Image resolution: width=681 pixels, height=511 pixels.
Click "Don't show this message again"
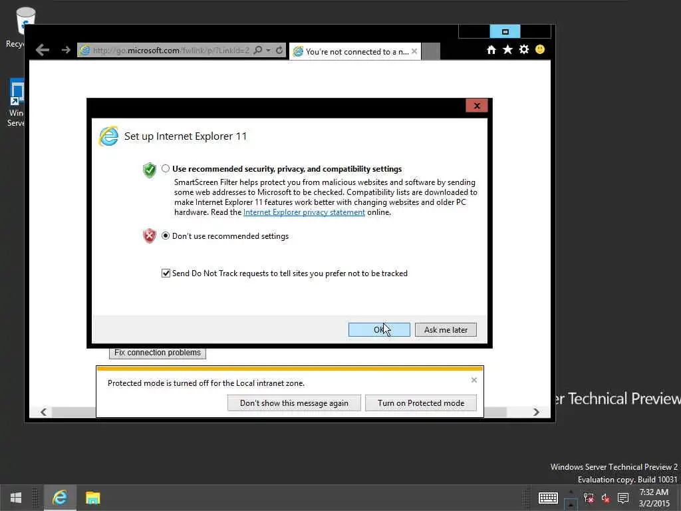(294, 403)
